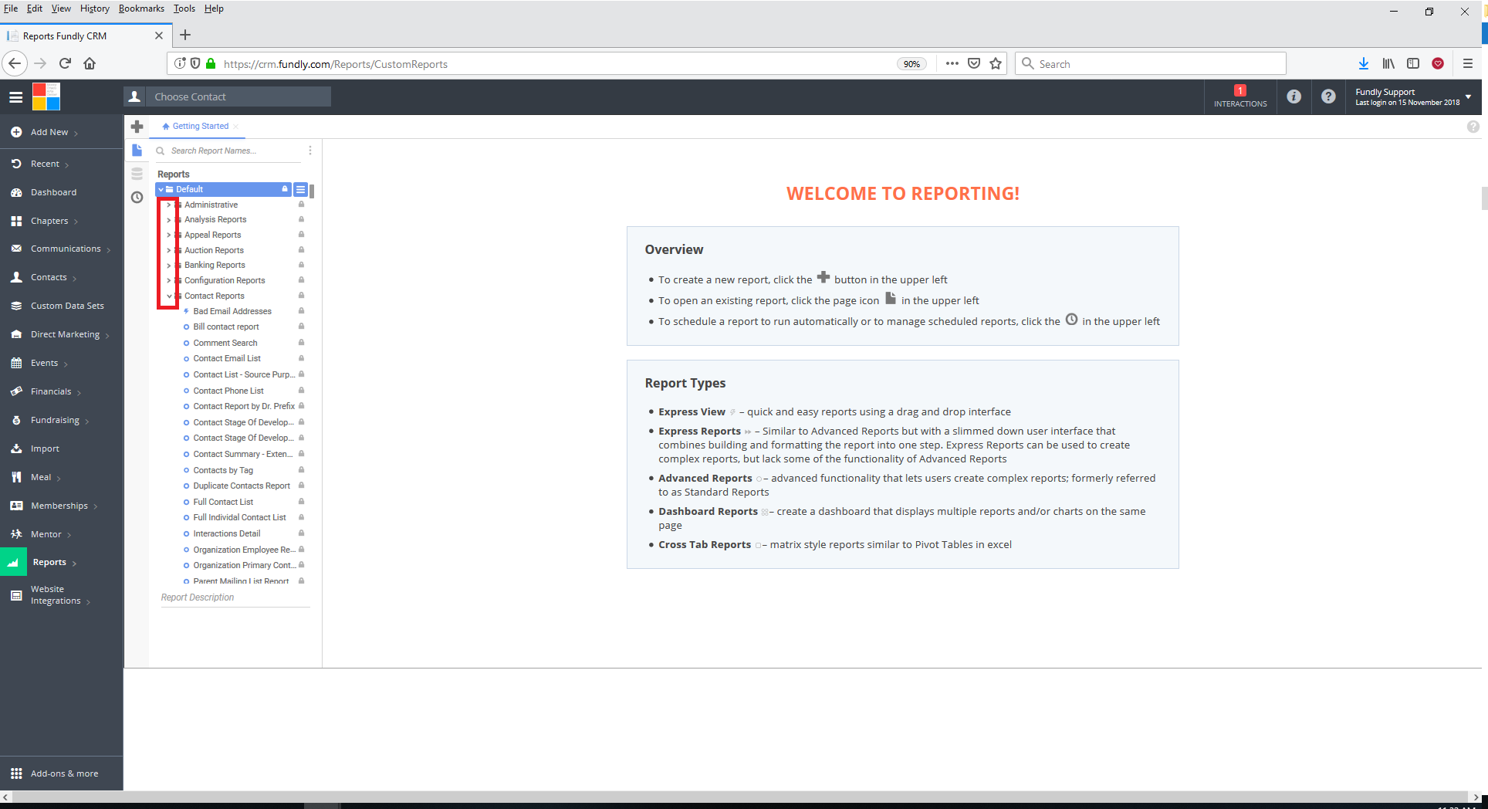Click the clock icon to manage scheduled reports
This screenshot has height=809, width=1488.
coord(137,198)
